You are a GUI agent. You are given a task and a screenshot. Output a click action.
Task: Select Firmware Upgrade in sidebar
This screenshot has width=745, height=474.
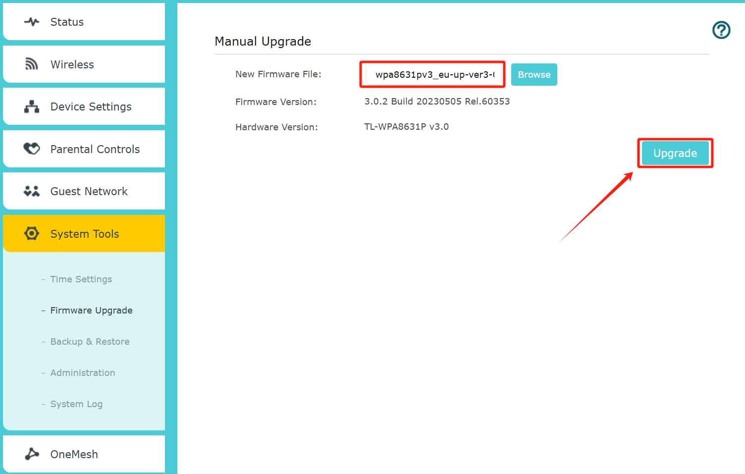(91, 311)
